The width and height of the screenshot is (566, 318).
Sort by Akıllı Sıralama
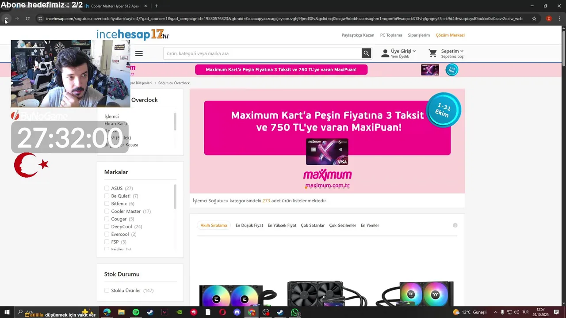214,225
